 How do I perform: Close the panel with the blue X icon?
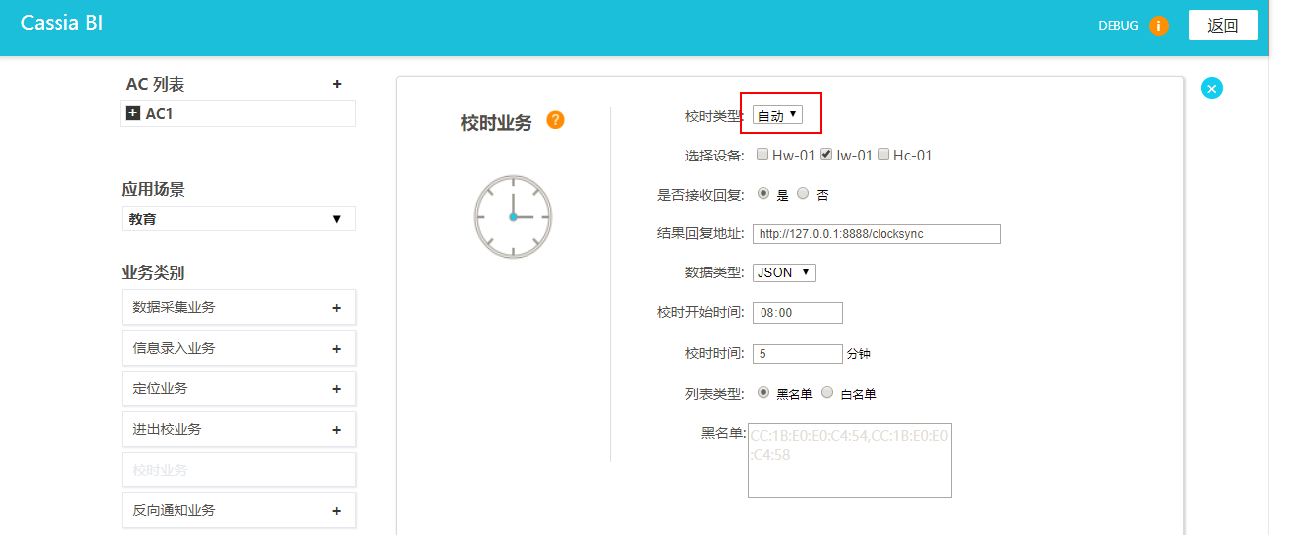coord(1211,88)
